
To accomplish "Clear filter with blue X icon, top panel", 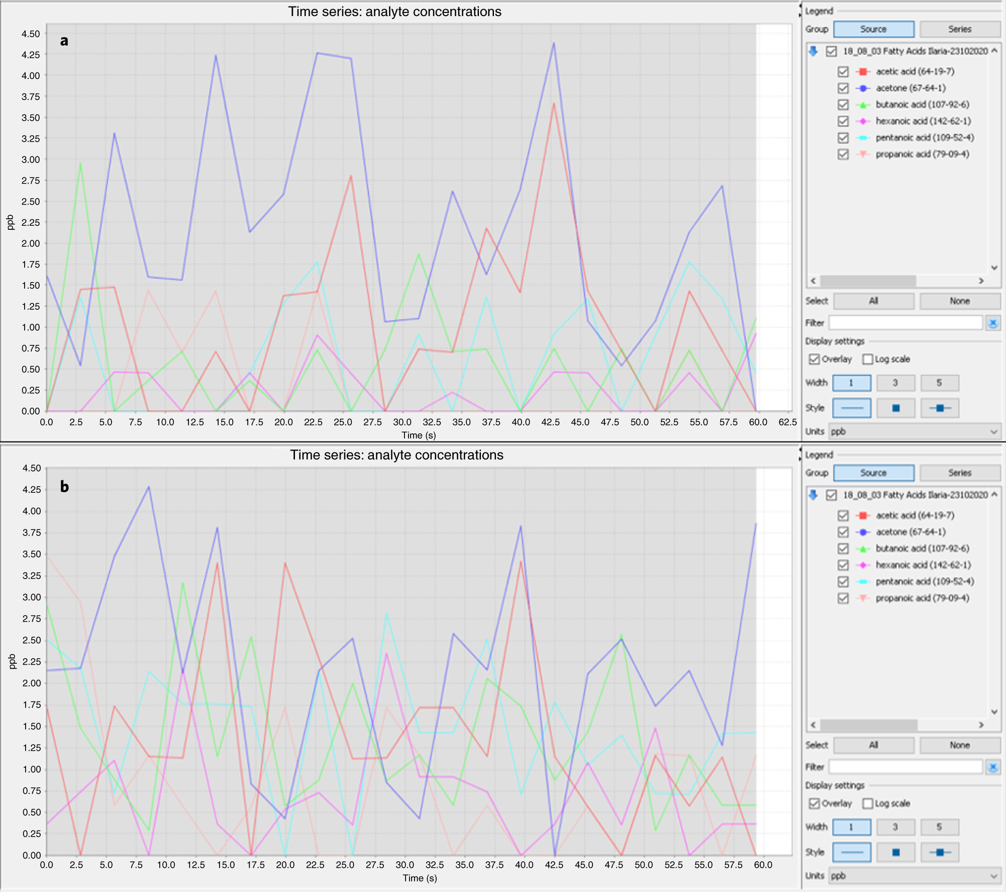I will coord(993,323).
